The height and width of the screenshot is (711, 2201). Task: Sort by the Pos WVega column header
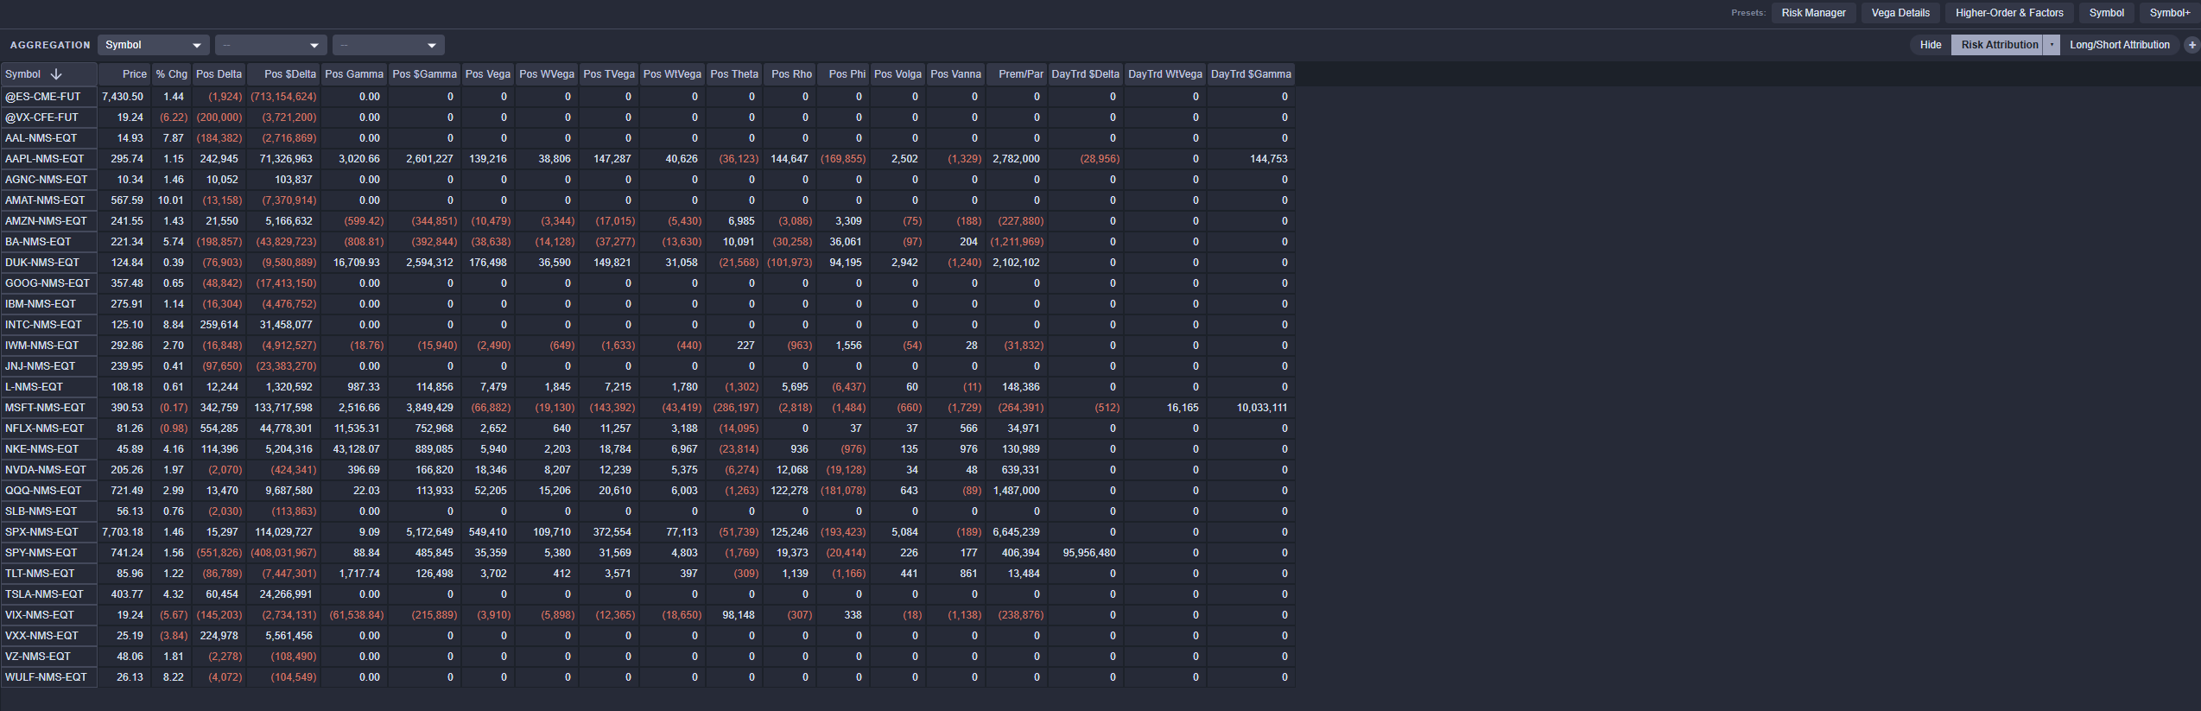547,74
